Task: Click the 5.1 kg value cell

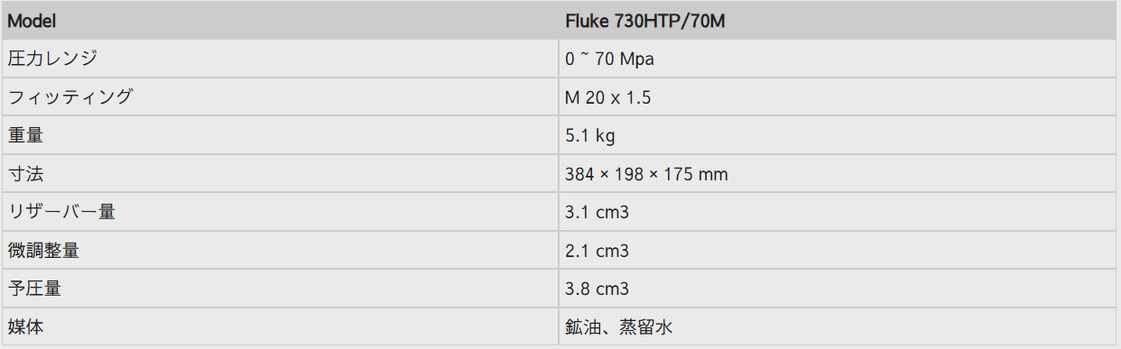Action: point(838,135)
